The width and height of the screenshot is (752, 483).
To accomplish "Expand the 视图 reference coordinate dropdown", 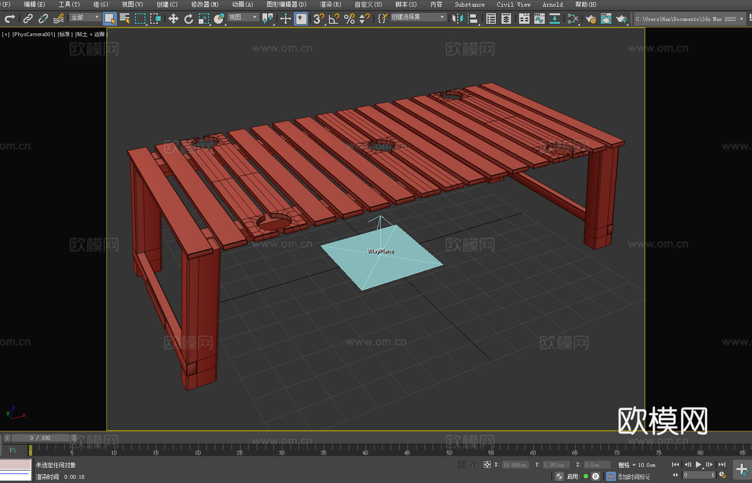I will [x=243, y=17].
